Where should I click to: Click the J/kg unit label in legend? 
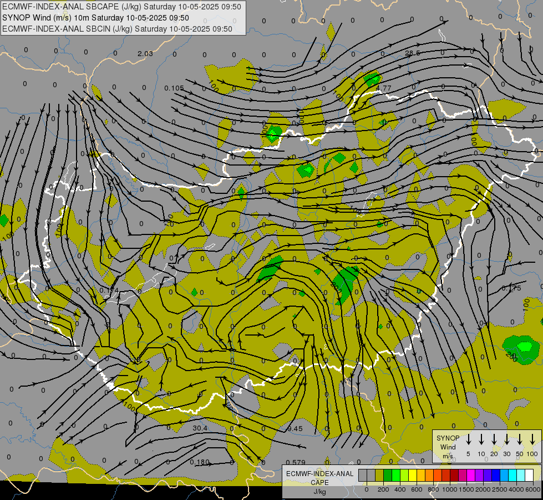[319, 492]
